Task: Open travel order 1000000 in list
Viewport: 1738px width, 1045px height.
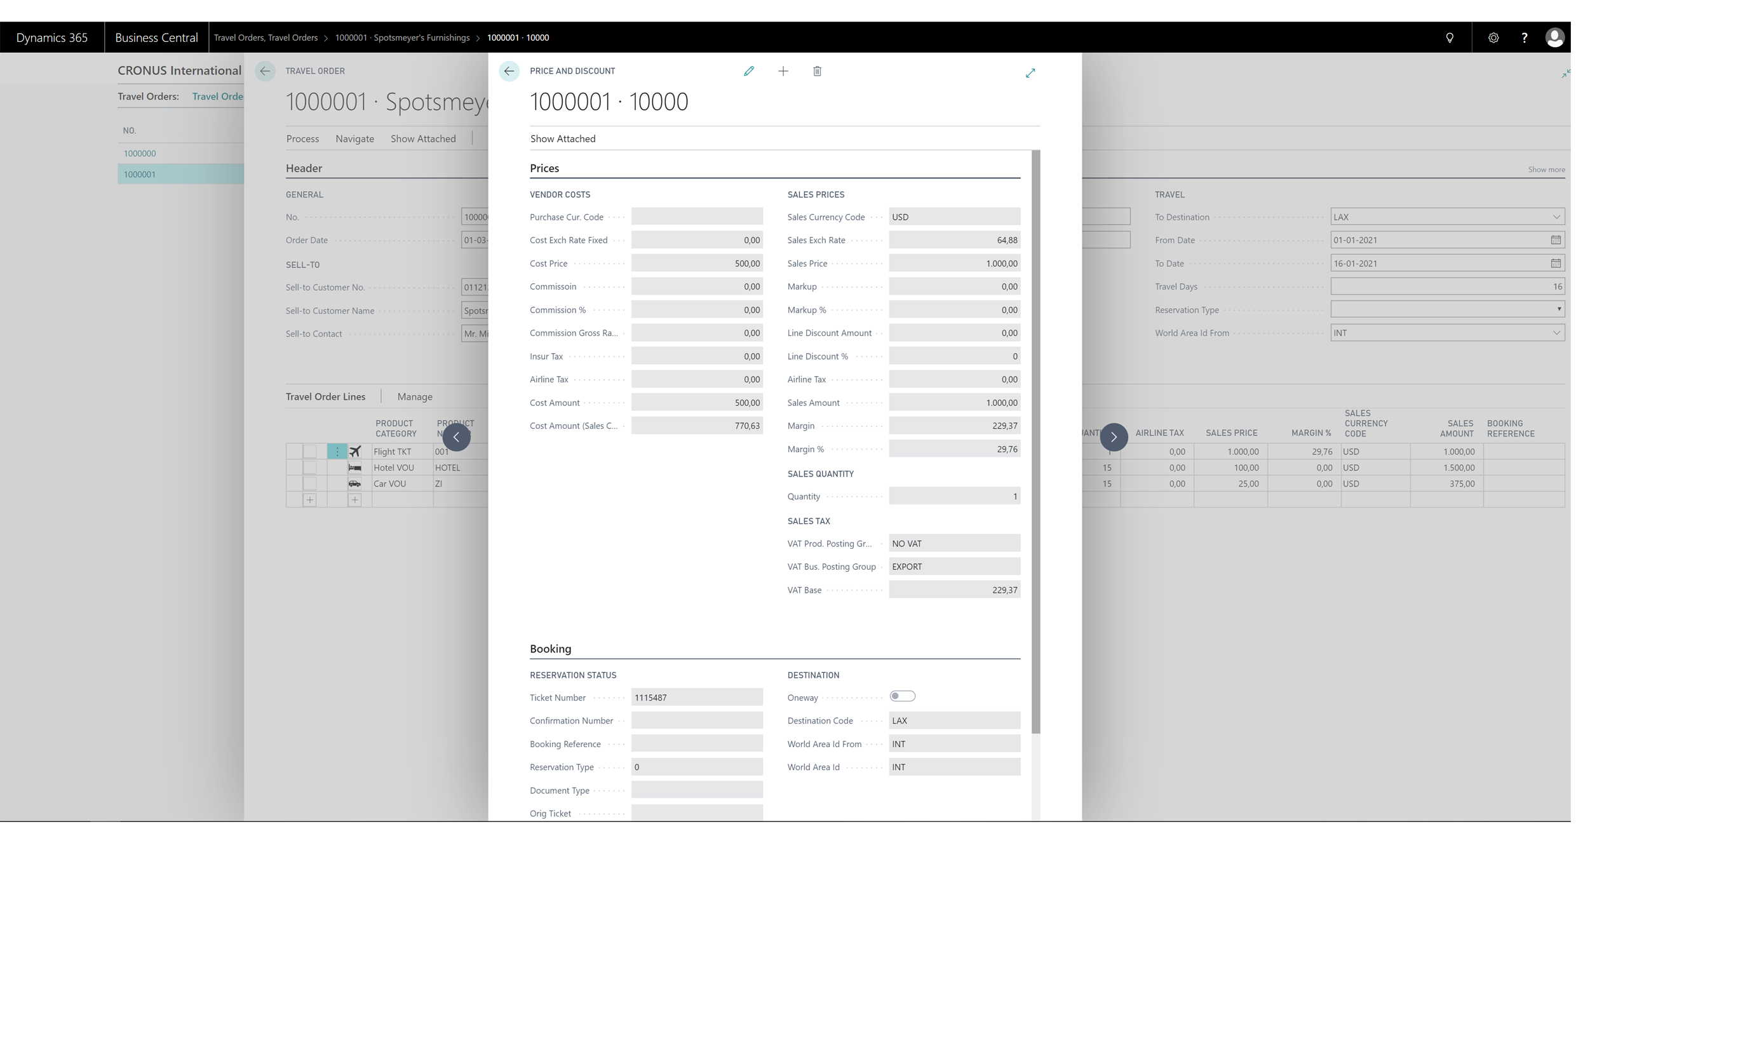Action: coord(139,153)
